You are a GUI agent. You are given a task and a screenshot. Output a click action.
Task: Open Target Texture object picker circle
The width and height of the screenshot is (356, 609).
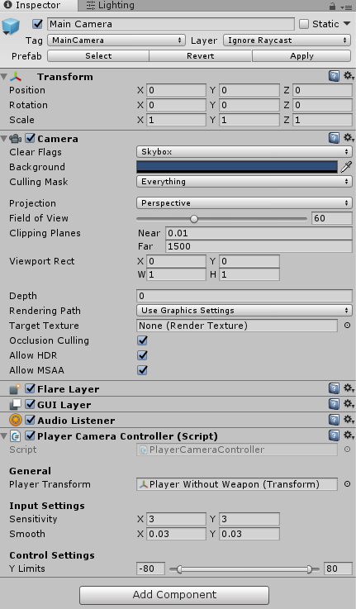pyautogui.click(x=347, y=325)
